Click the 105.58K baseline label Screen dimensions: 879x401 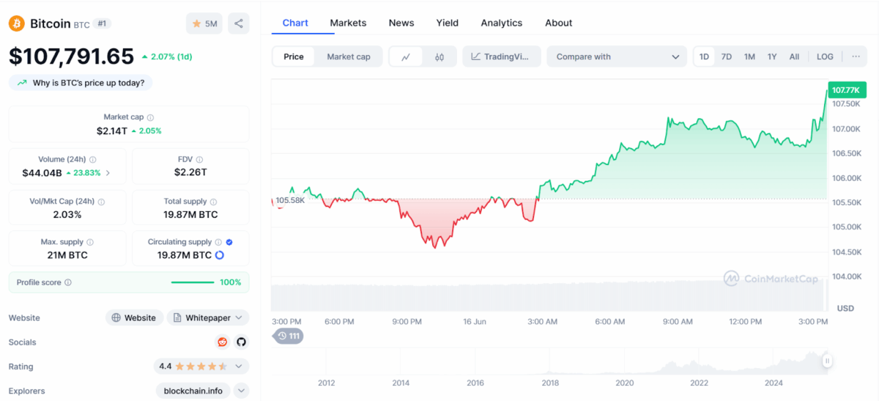click(290, 199)
